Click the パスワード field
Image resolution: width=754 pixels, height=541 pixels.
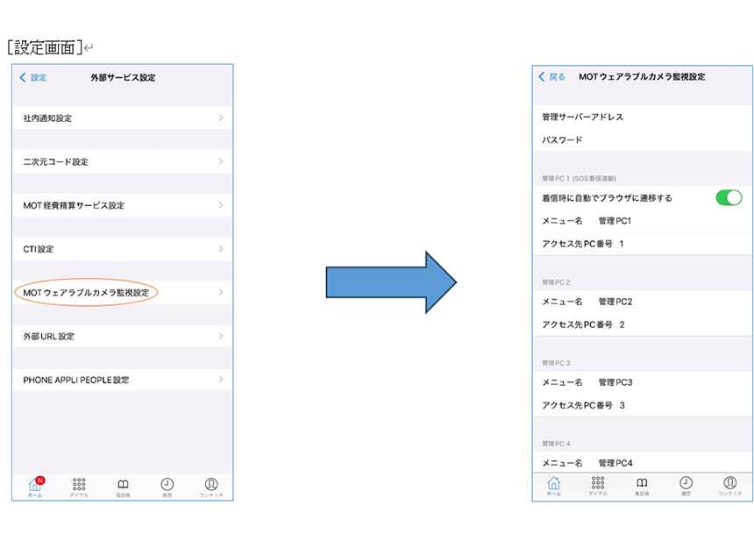click(x=562, y=140)
